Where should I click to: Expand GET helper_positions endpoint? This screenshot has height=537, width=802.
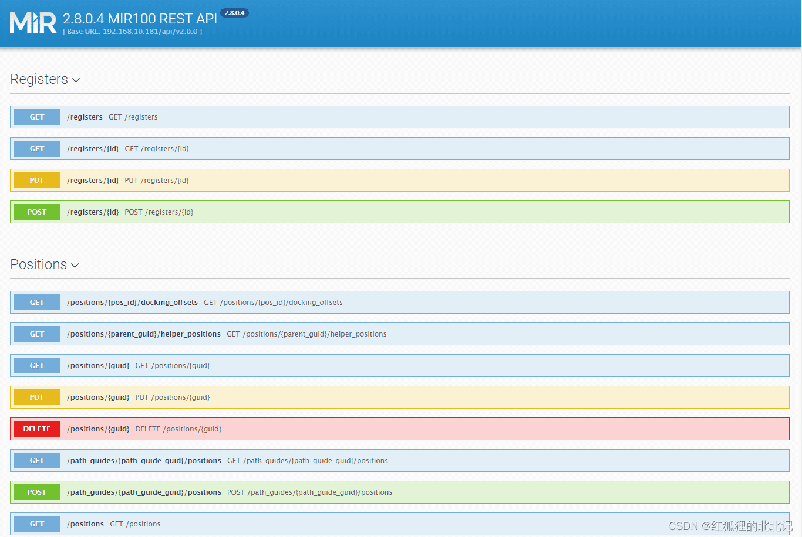click(400, 334)
